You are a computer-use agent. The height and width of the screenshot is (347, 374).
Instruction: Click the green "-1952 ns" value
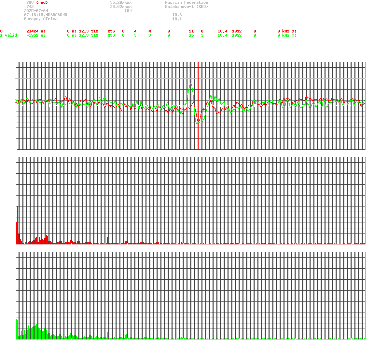pyautogui.click(x=36, y=35)
